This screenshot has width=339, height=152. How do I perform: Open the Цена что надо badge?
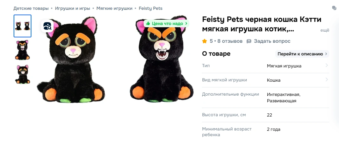pos(166,23)
